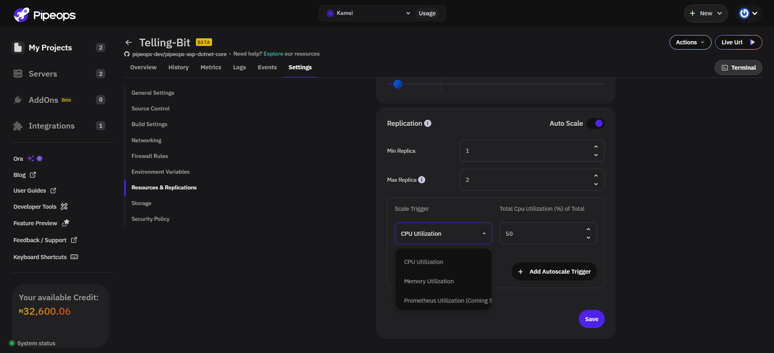Click the Keyboard Shortcuts keyboard icon

click(74, 257)
